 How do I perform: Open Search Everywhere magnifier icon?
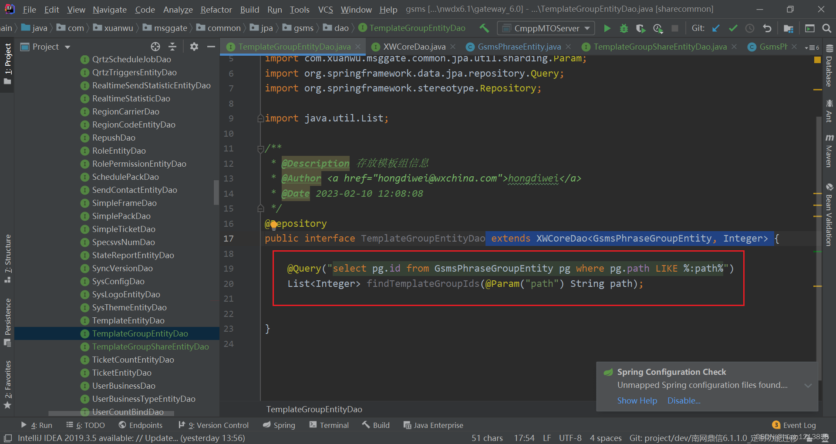click(826, 28)
